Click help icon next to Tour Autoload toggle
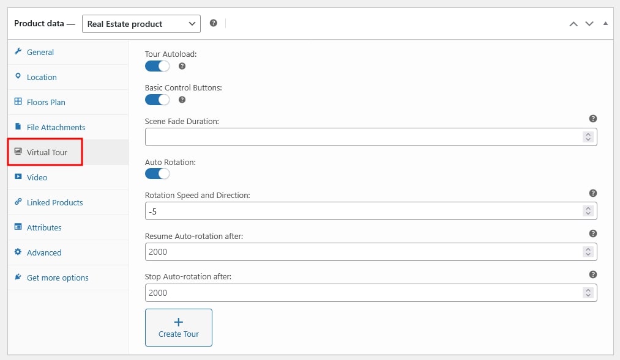This screenshot has height=360, width=620. tap(182, 66)
